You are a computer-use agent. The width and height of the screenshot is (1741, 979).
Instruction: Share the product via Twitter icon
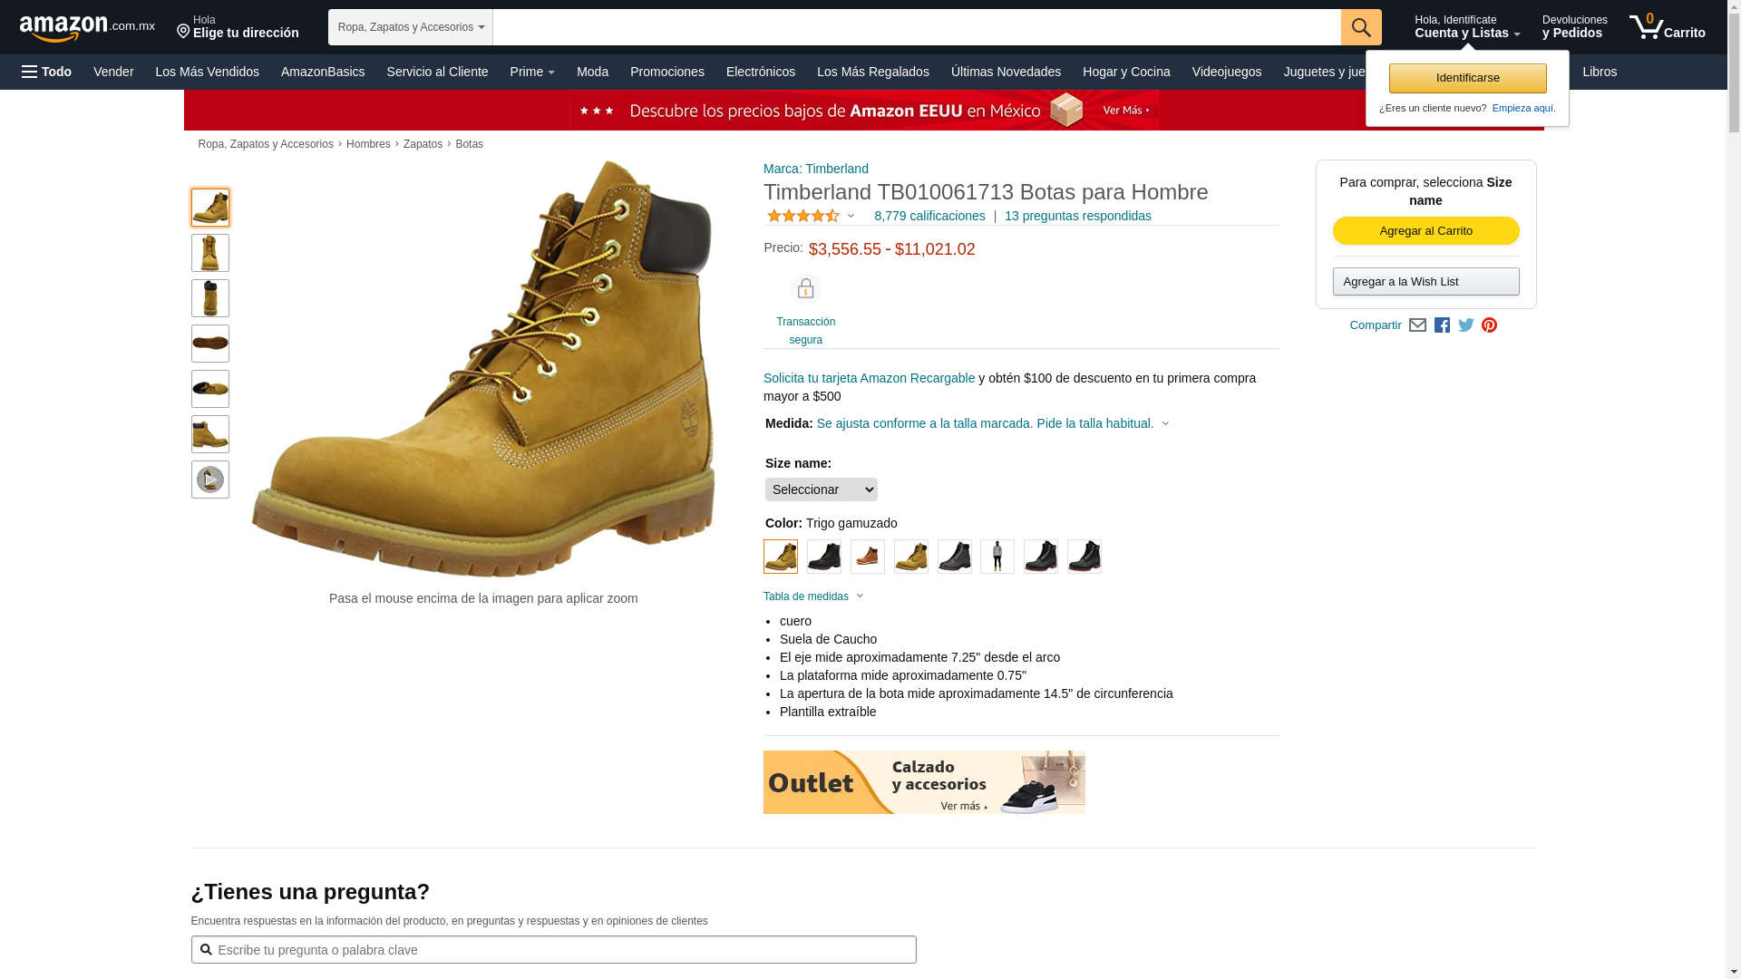click(1466, 325)
